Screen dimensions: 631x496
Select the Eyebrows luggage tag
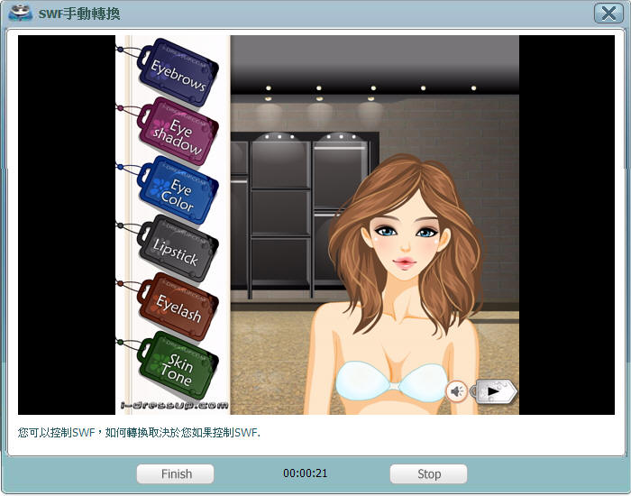click(x=178, y=70)
